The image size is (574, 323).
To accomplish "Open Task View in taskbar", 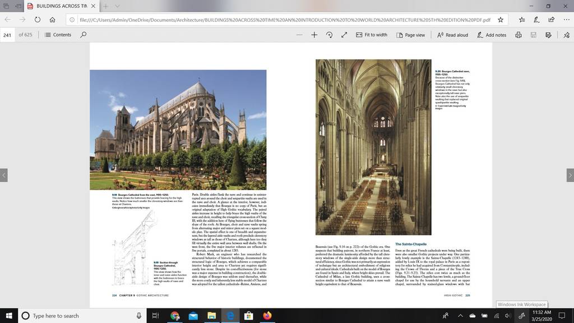I will 156,316.
